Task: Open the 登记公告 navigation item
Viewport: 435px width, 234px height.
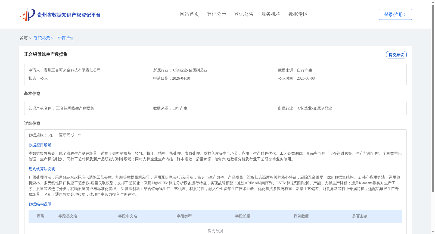Action: [x=244, y=14]
